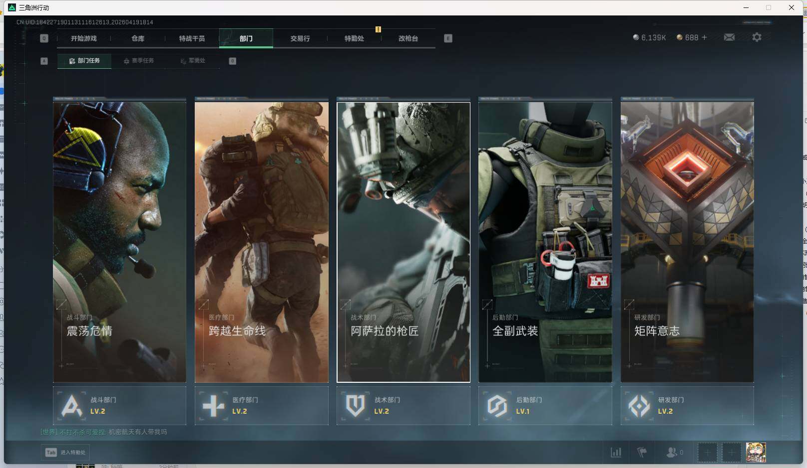Open the 军需处 sub-tab
807x468 pixels.
[x=193, y=61]
